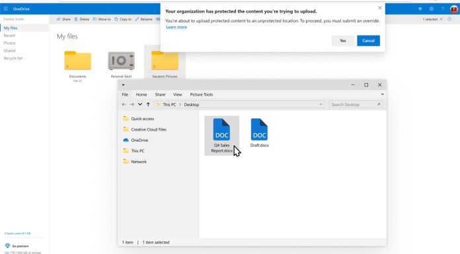Open recent locations dropdown arrow
This screenshot has height=254, width=460.
coord(140,105)
